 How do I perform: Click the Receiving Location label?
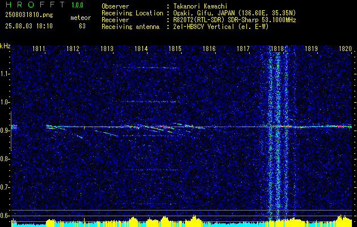[x=132, y=13]
